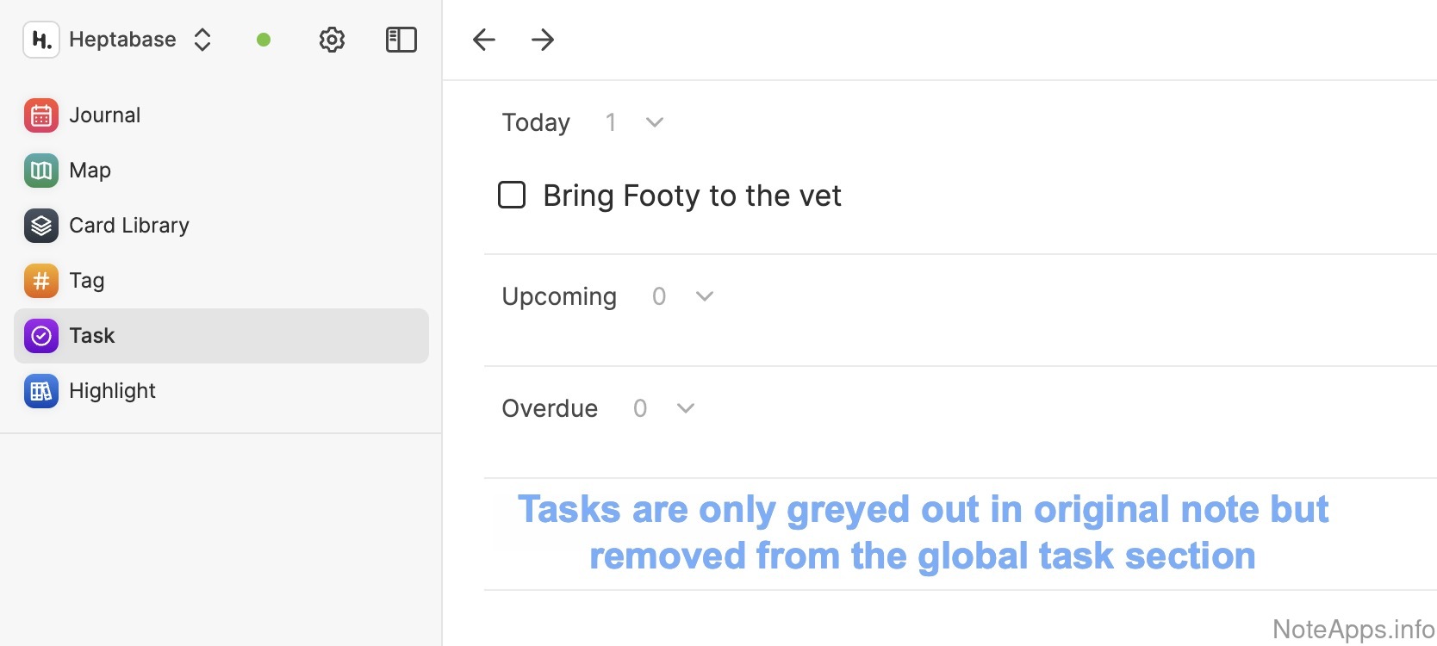Open the Journal tab label
The width and height of the screenshot is (1437, 646).
coord(104,115)
